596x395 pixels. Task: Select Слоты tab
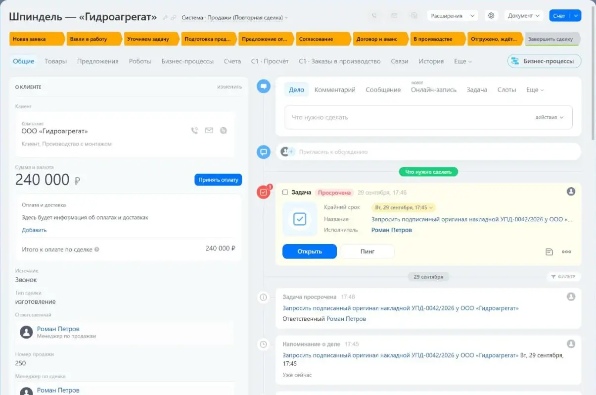pos(506,90)
